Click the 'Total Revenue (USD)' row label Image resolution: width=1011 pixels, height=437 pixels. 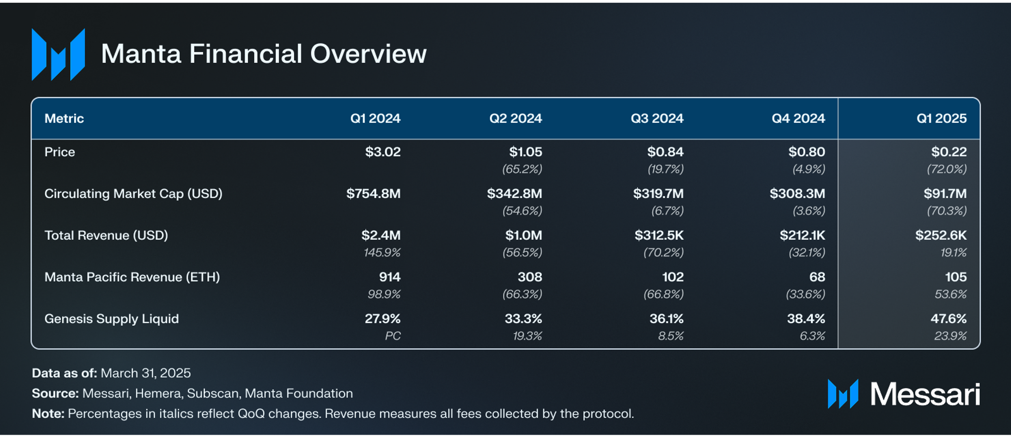point(106,235)
